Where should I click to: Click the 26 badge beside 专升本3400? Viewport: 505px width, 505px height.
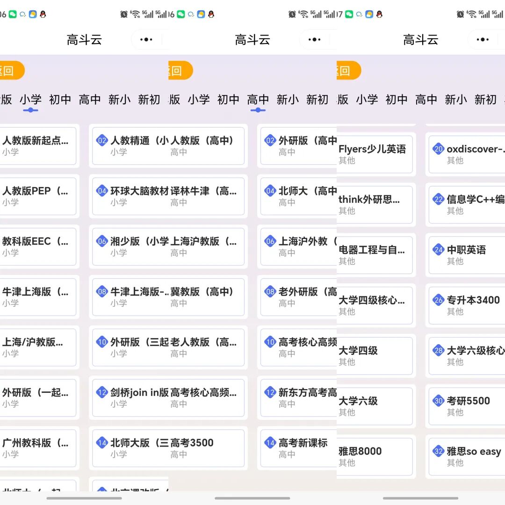pos(439,300)
